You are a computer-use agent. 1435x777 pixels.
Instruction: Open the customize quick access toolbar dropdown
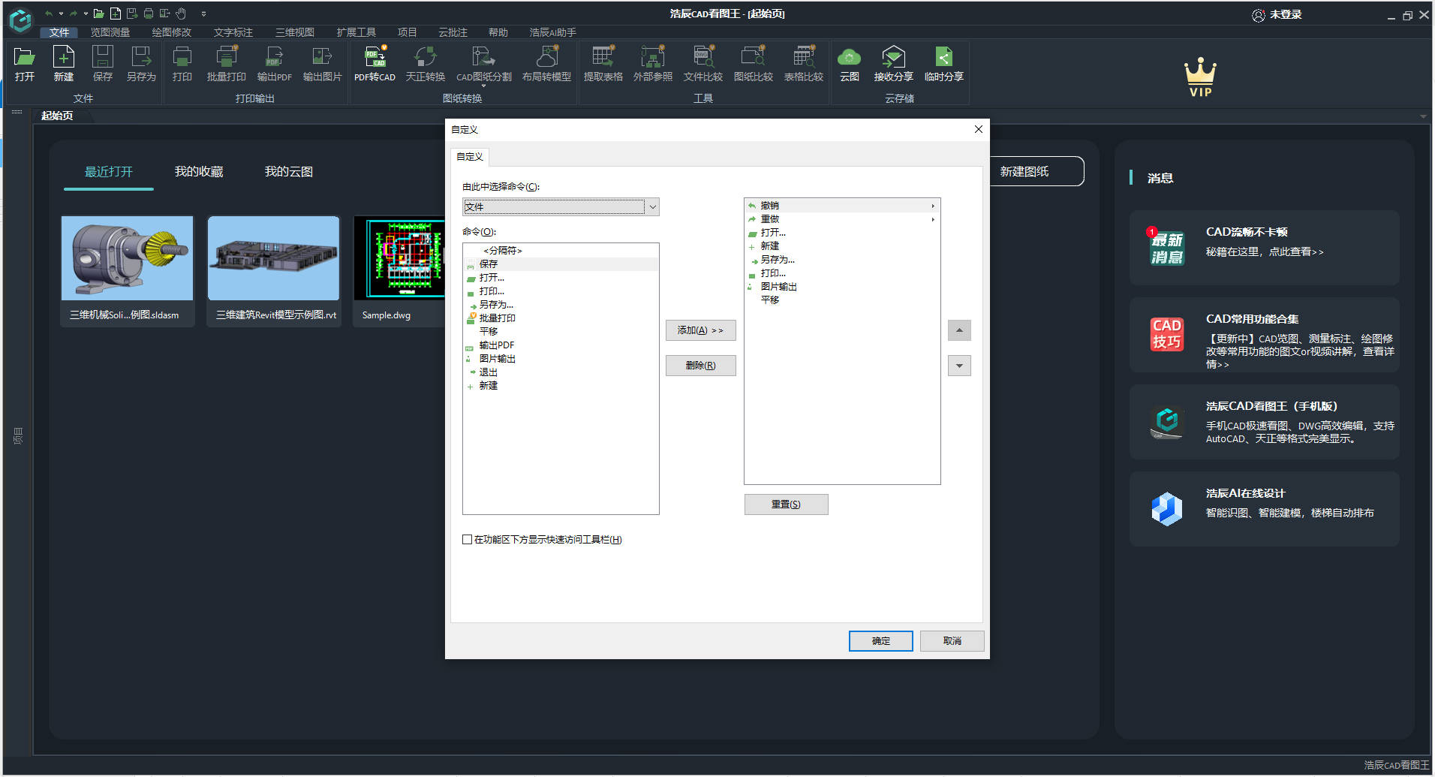[x=203, y=14]
